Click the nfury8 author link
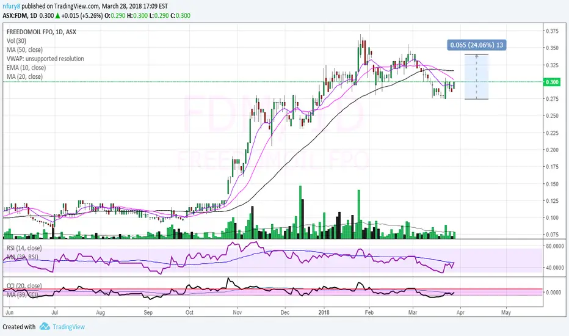569x336 pixels. click(11, 6)
